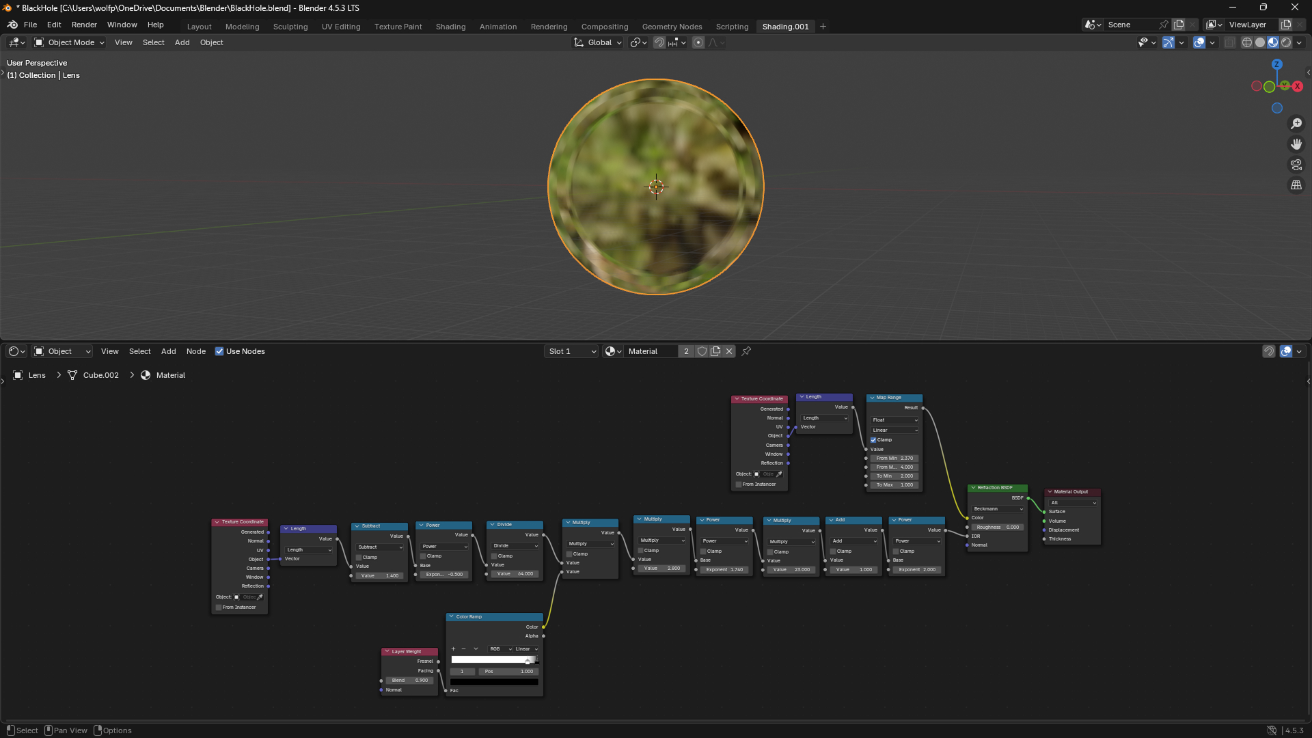Switch perspective/orthographic grid icon
1312x738 pixels.
pyautogui.click(x=1296, y=185)
